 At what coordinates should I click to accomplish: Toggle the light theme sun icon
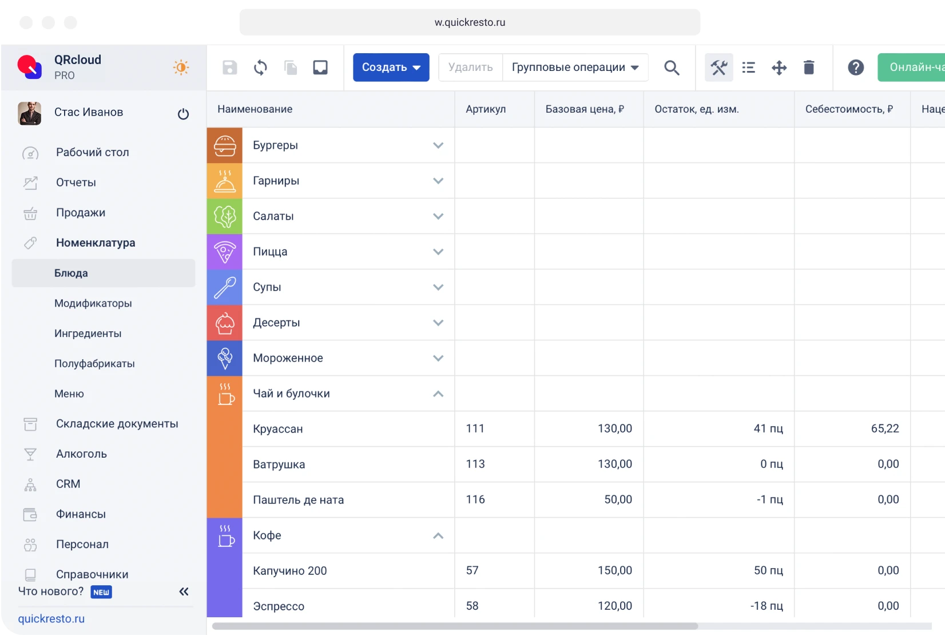click(x=181, y=68)
